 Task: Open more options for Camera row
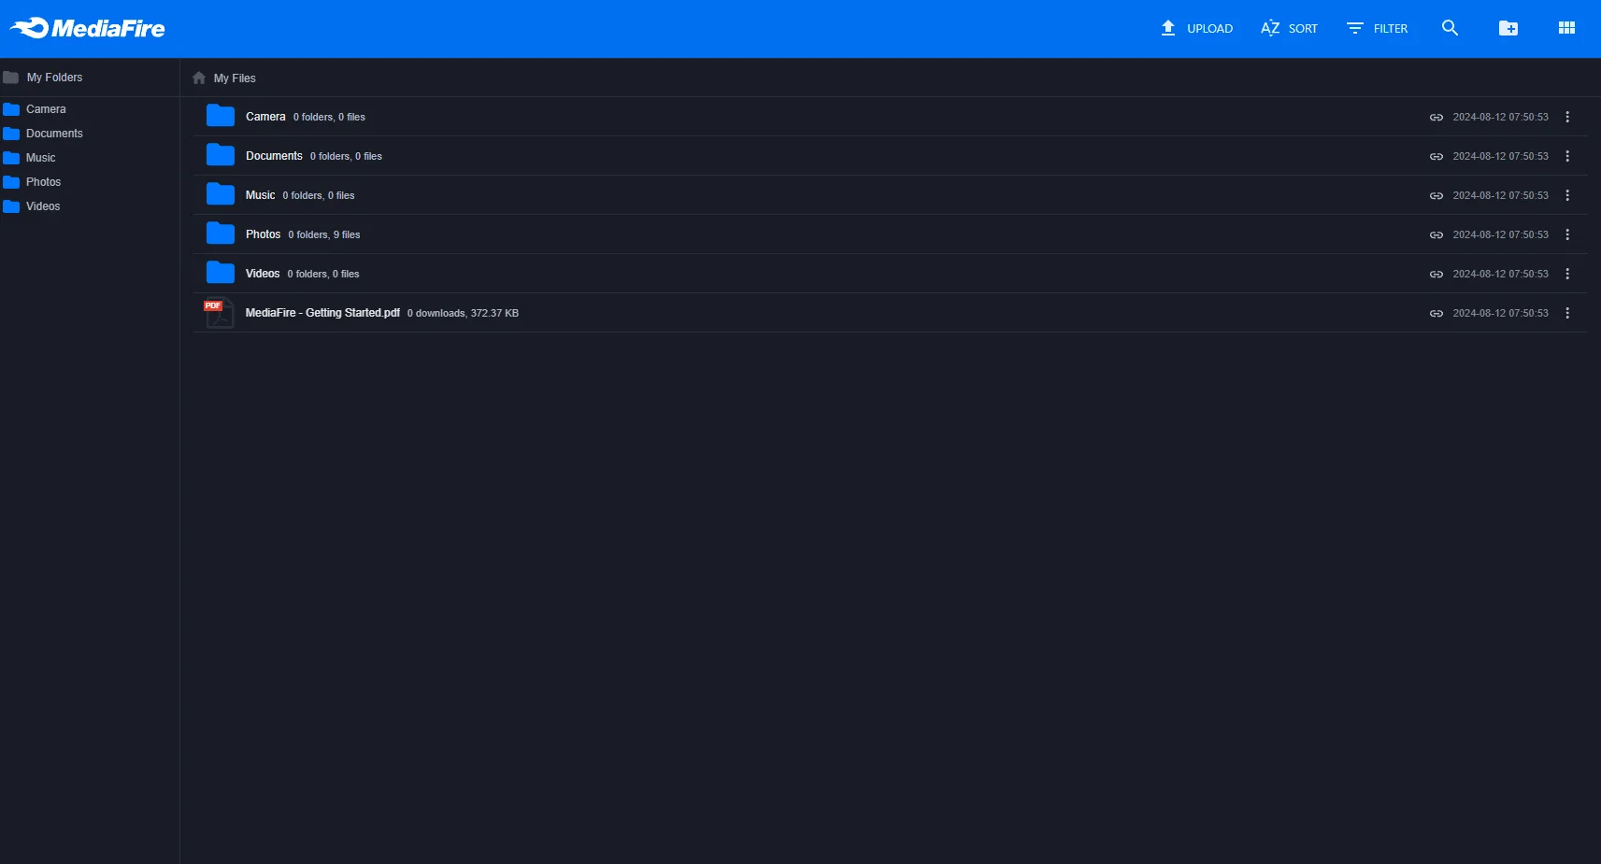tap(1567, 117)
